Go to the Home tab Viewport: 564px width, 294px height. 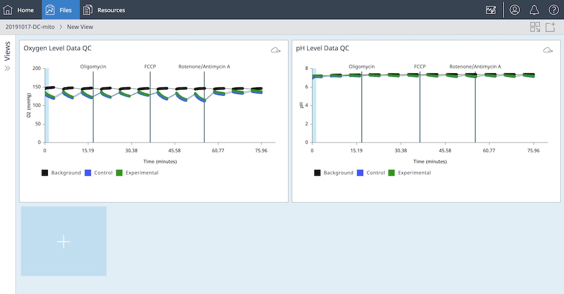click(x=19, y=10)
